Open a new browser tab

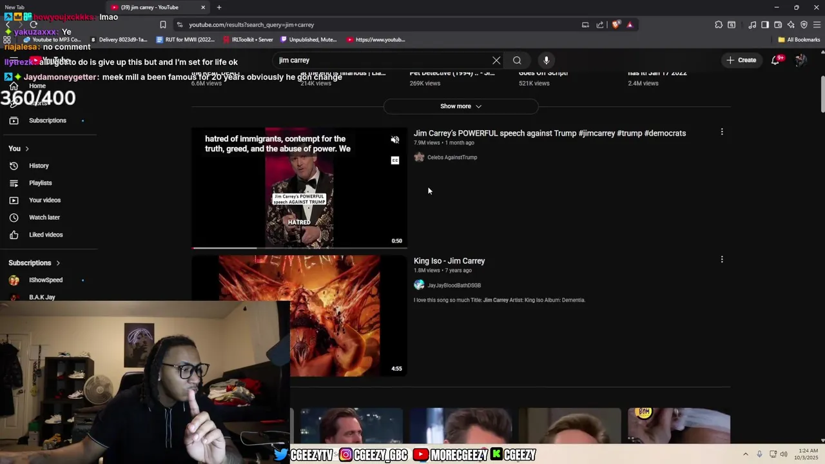(x=219, y=7)
